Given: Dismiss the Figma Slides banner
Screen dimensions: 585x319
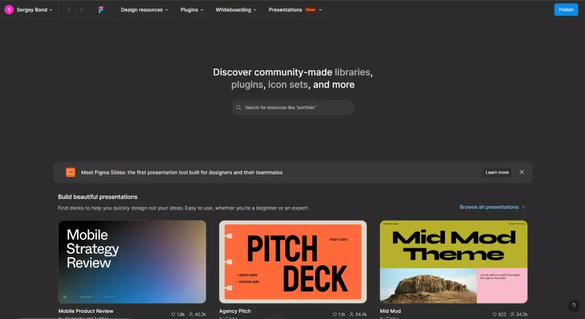Looking at the screenshot, I should pos(522,172).
